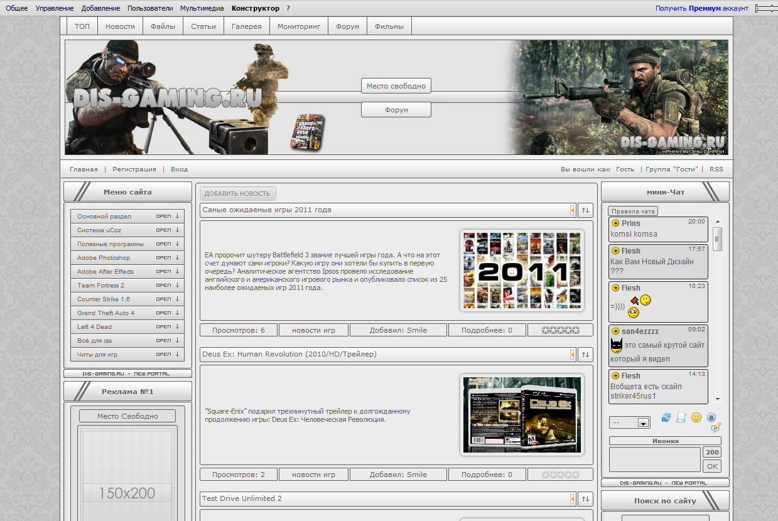Open the chat archive scroll icon

point(681,417)
